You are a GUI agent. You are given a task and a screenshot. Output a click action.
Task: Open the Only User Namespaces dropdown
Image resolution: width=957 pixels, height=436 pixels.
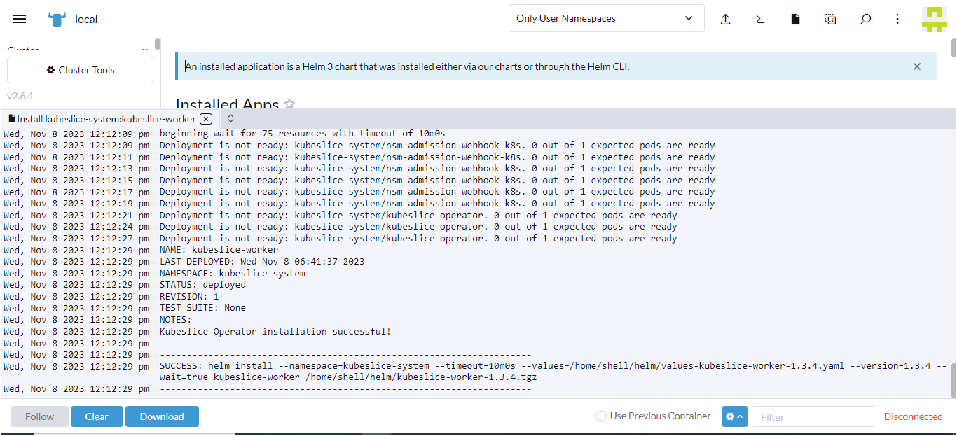click(x=606, y=18)
